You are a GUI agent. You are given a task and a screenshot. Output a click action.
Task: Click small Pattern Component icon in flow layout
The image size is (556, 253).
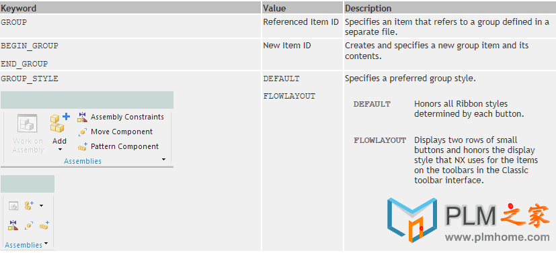pyautogui.click(x=44, y=225)
